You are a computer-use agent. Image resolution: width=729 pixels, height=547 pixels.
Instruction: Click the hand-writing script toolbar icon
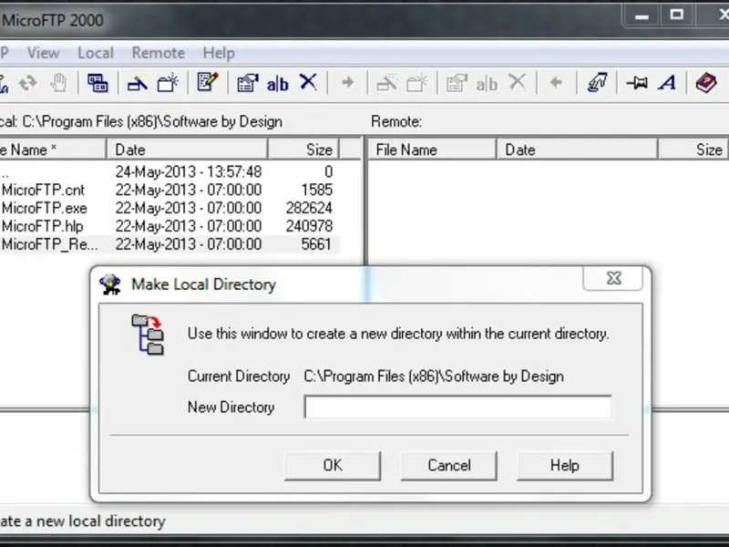point(598,83)
